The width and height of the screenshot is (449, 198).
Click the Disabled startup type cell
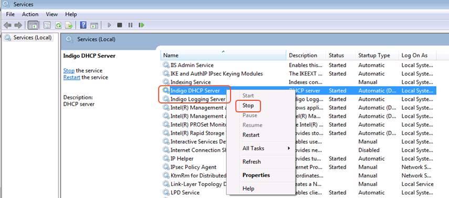369,150
